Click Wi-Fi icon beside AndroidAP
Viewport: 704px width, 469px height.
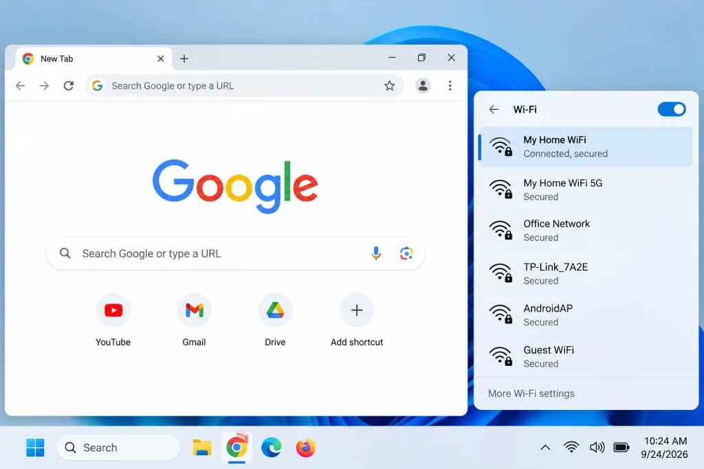coord(500,314)
